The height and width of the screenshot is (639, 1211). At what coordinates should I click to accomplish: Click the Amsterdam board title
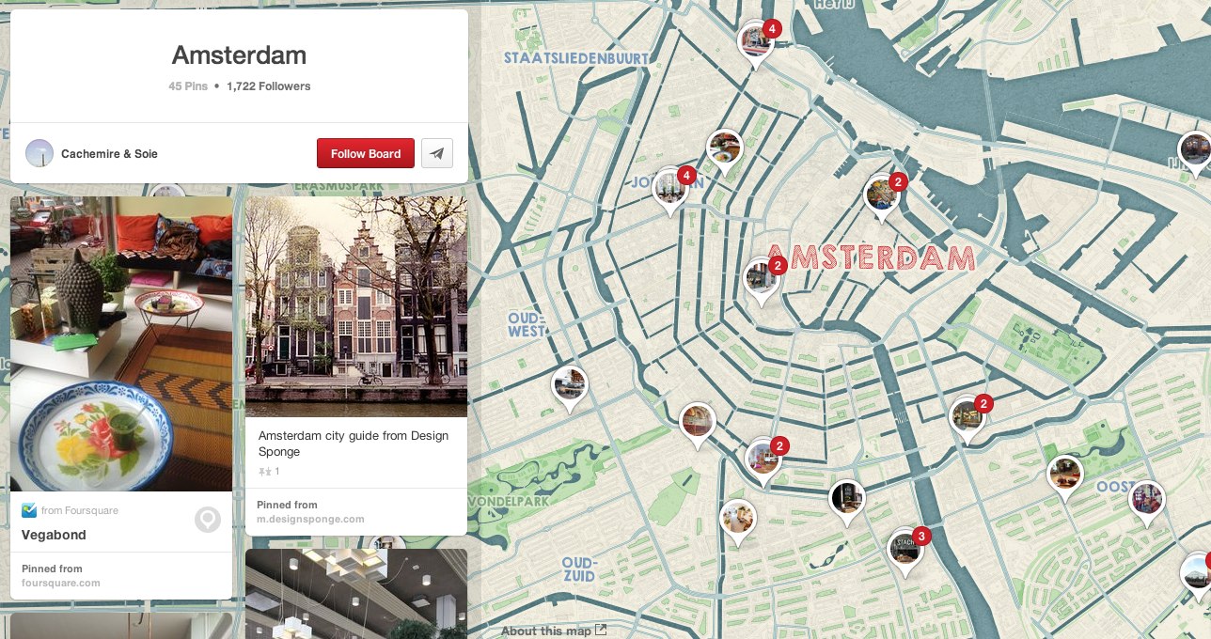(x=239, y=55)
